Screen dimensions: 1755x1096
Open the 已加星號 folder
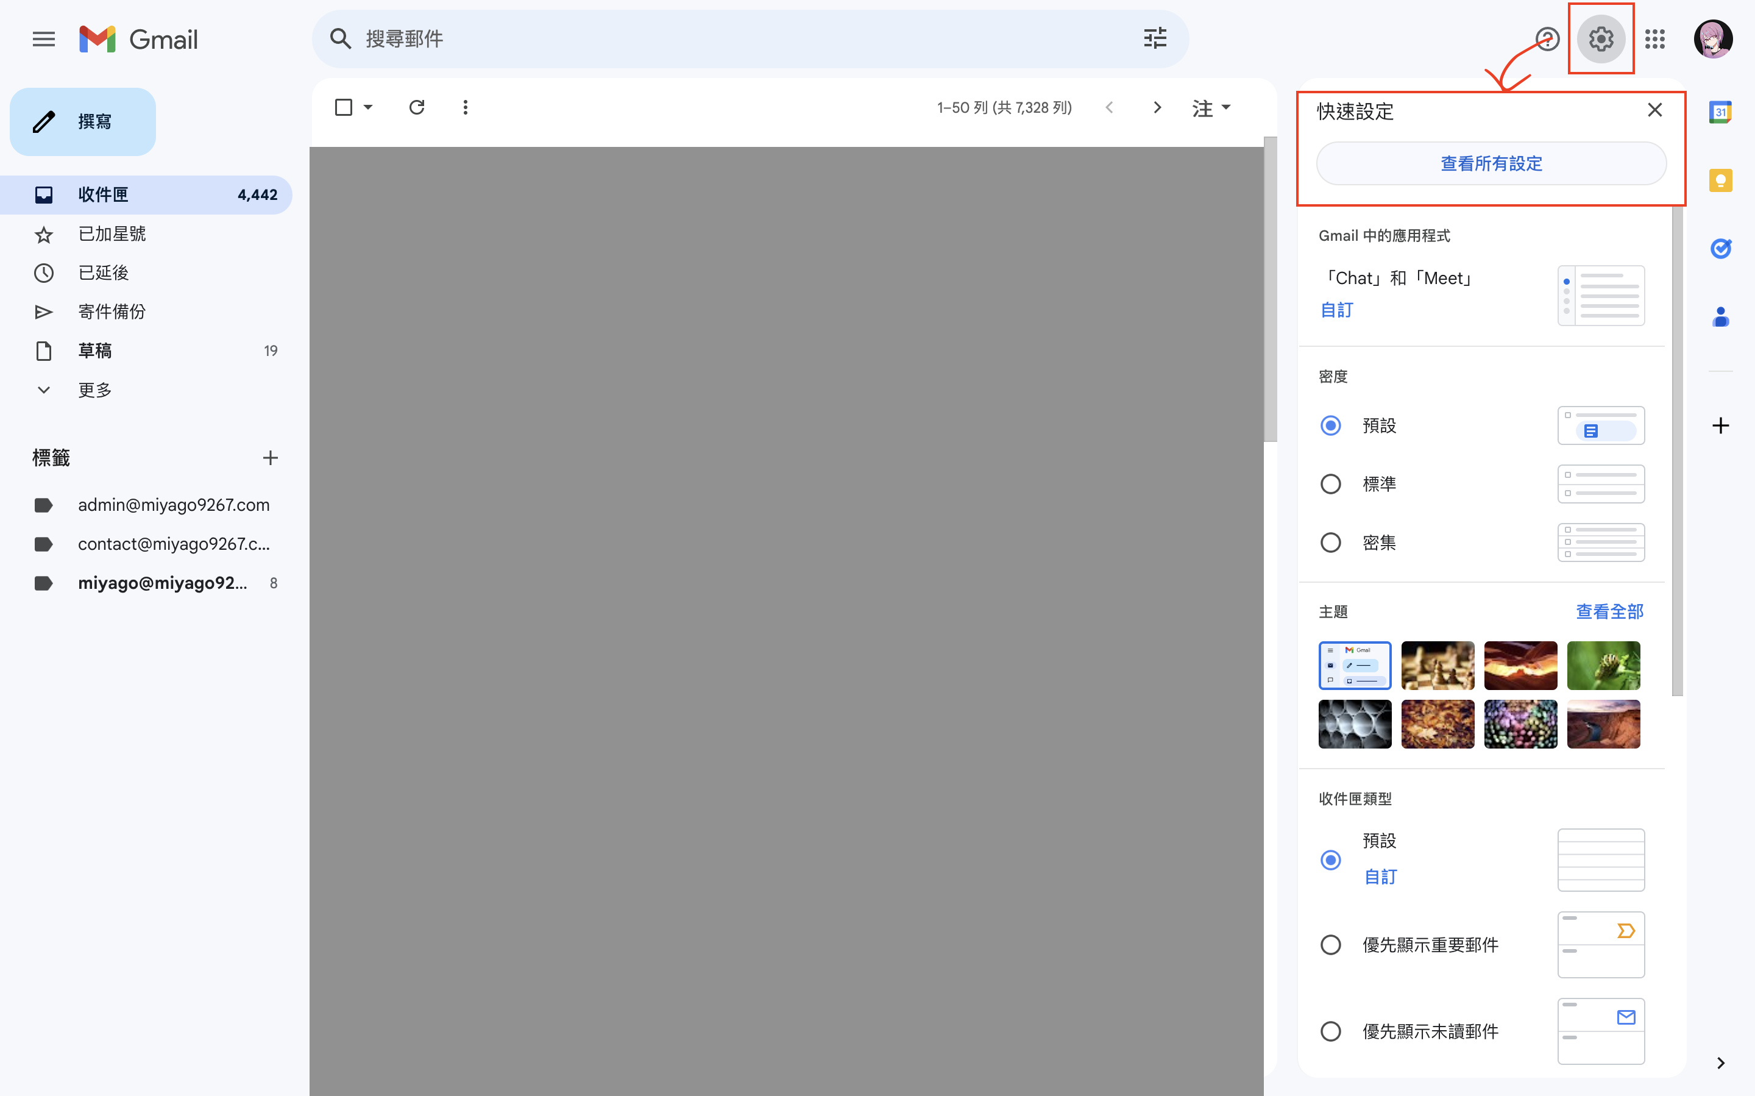tap(112, 234)
